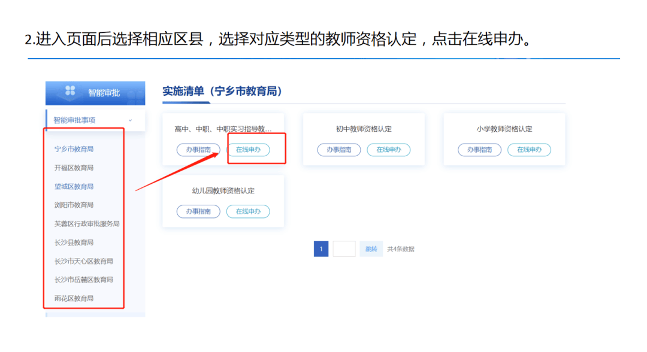Click the 智能审批 banner title
The width and height of the screenshot is (647, 352).
104,93
